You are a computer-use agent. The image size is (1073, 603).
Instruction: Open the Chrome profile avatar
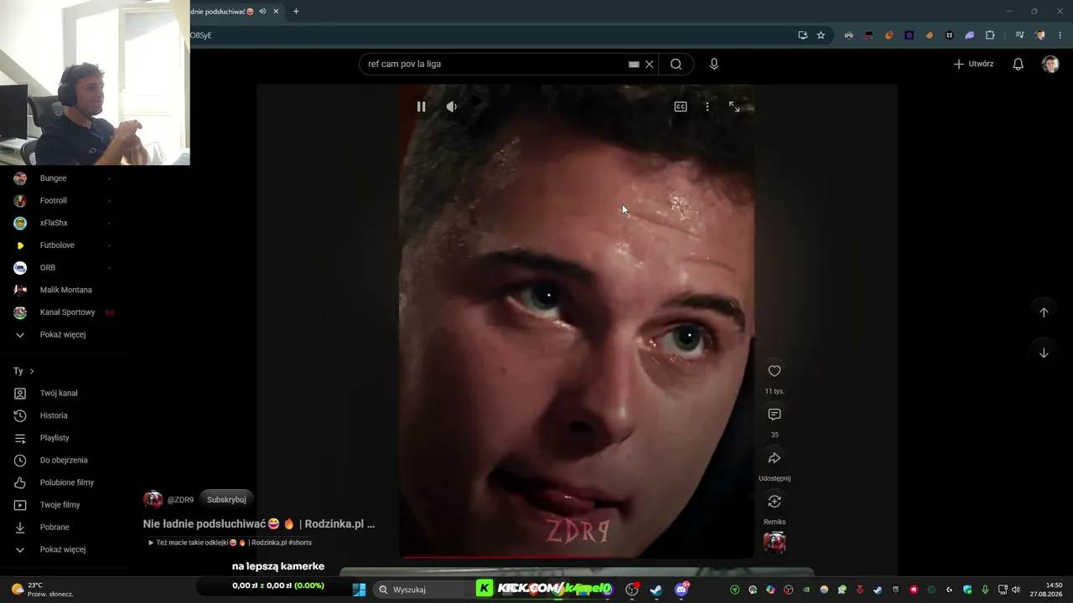[1040, 35]
